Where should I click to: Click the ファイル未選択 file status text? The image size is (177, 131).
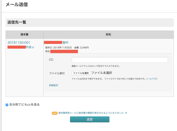(102, 73)
